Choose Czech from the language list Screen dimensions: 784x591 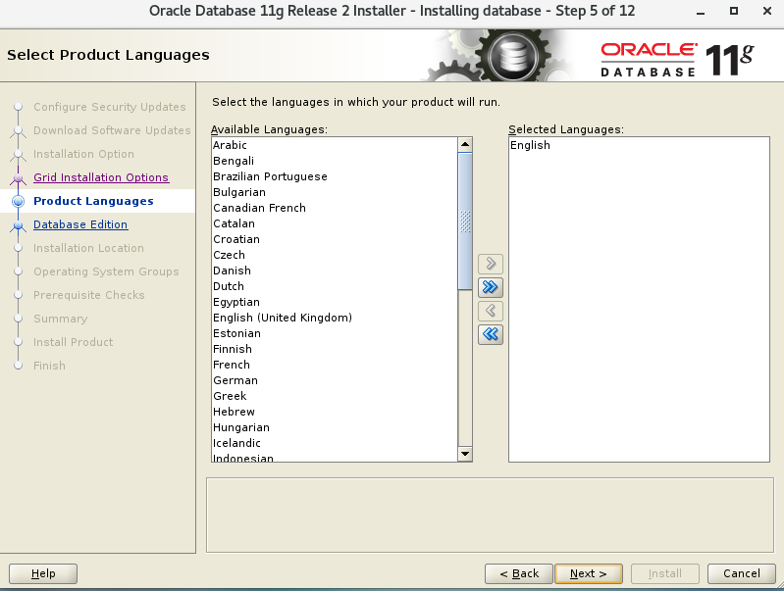coord(335,255)
